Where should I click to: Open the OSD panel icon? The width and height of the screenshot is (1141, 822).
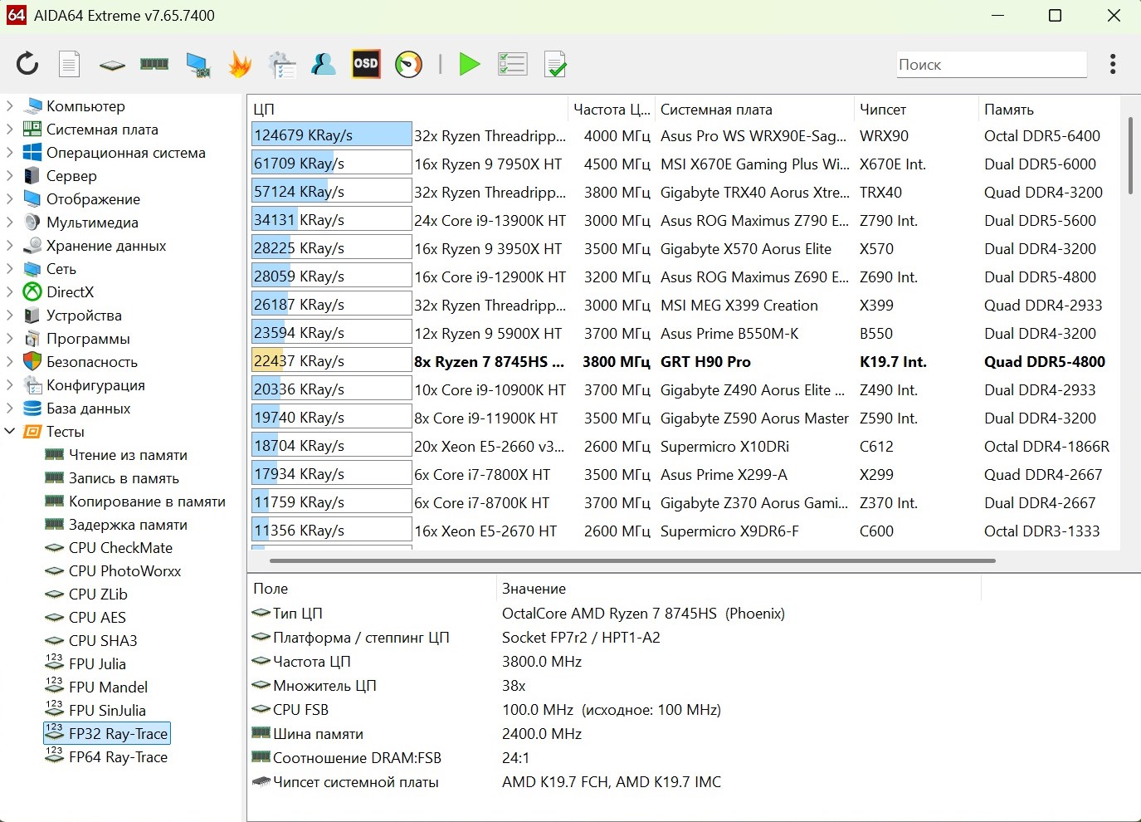(366, 64)
